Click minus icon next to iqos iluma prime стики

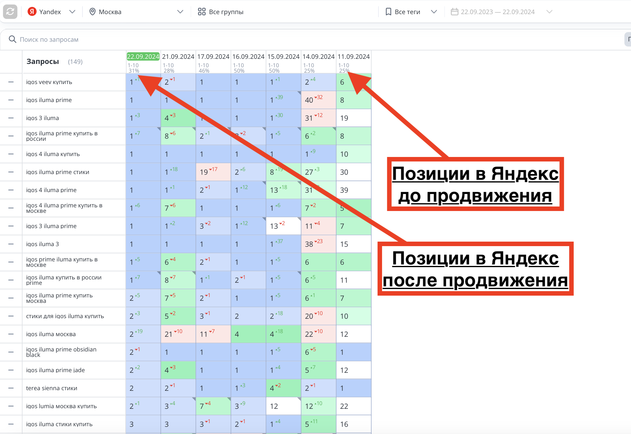[11, 172]
